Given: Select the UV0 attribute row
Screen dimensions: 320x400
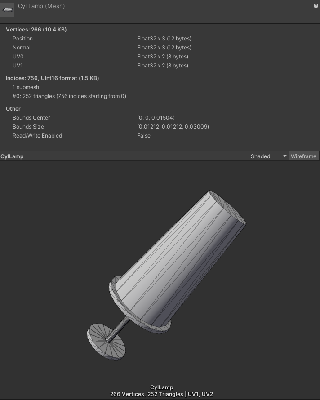Looking at the screenshot, I should [x=18, y=57].
